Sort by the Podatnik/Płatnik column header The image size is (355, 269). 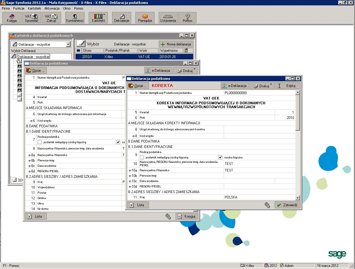pyautogui.click(x=121, y=51)
